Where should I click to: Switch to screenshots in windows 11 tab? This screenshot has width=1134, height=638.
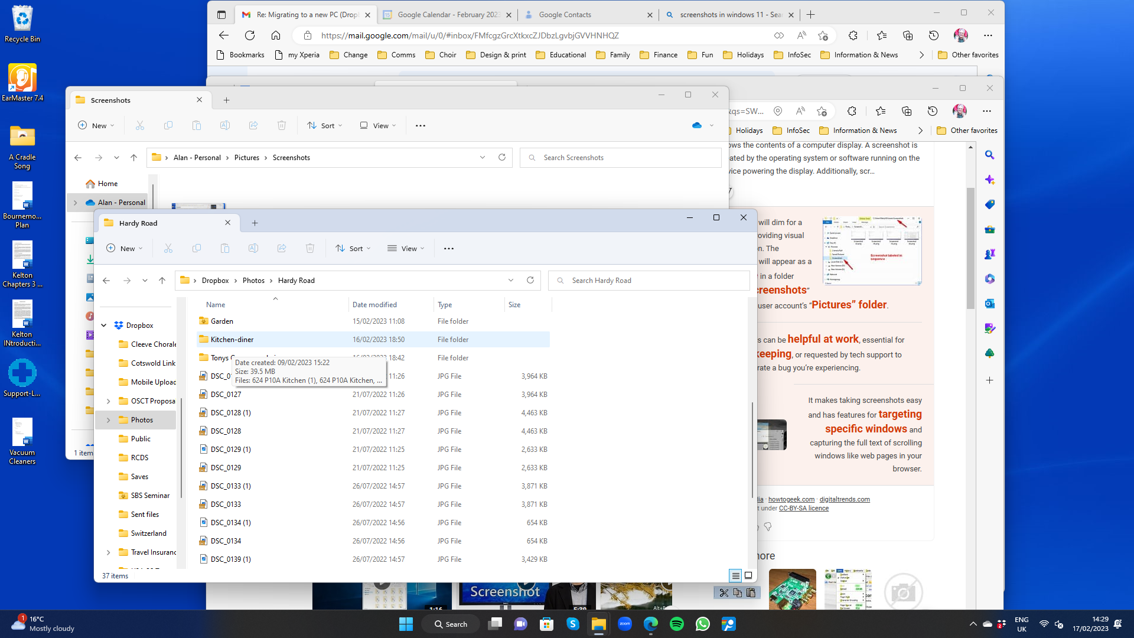[x=730, y=15]
